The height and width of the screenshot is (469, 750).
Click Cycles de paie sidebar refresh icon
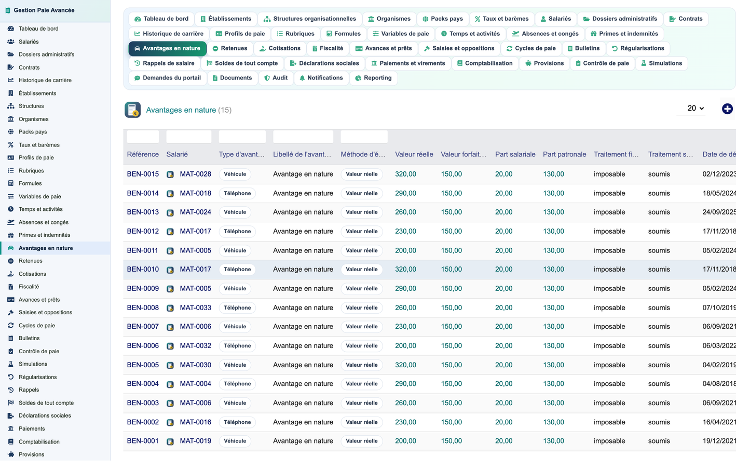tap(11, 326)
